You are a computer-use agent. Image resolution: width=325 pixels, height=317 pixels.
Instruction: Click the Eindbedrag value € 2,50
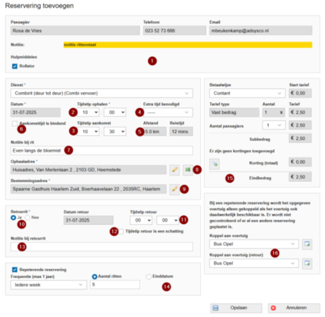click(x=300, y=177)
